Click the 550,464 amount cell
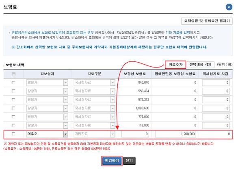The width and height of the screenshot is (236, 170). pos(143,91)
